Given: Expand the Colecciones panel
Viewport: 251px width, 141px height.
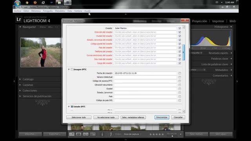Looking at the screenshot, I should (x=20, y=90).
